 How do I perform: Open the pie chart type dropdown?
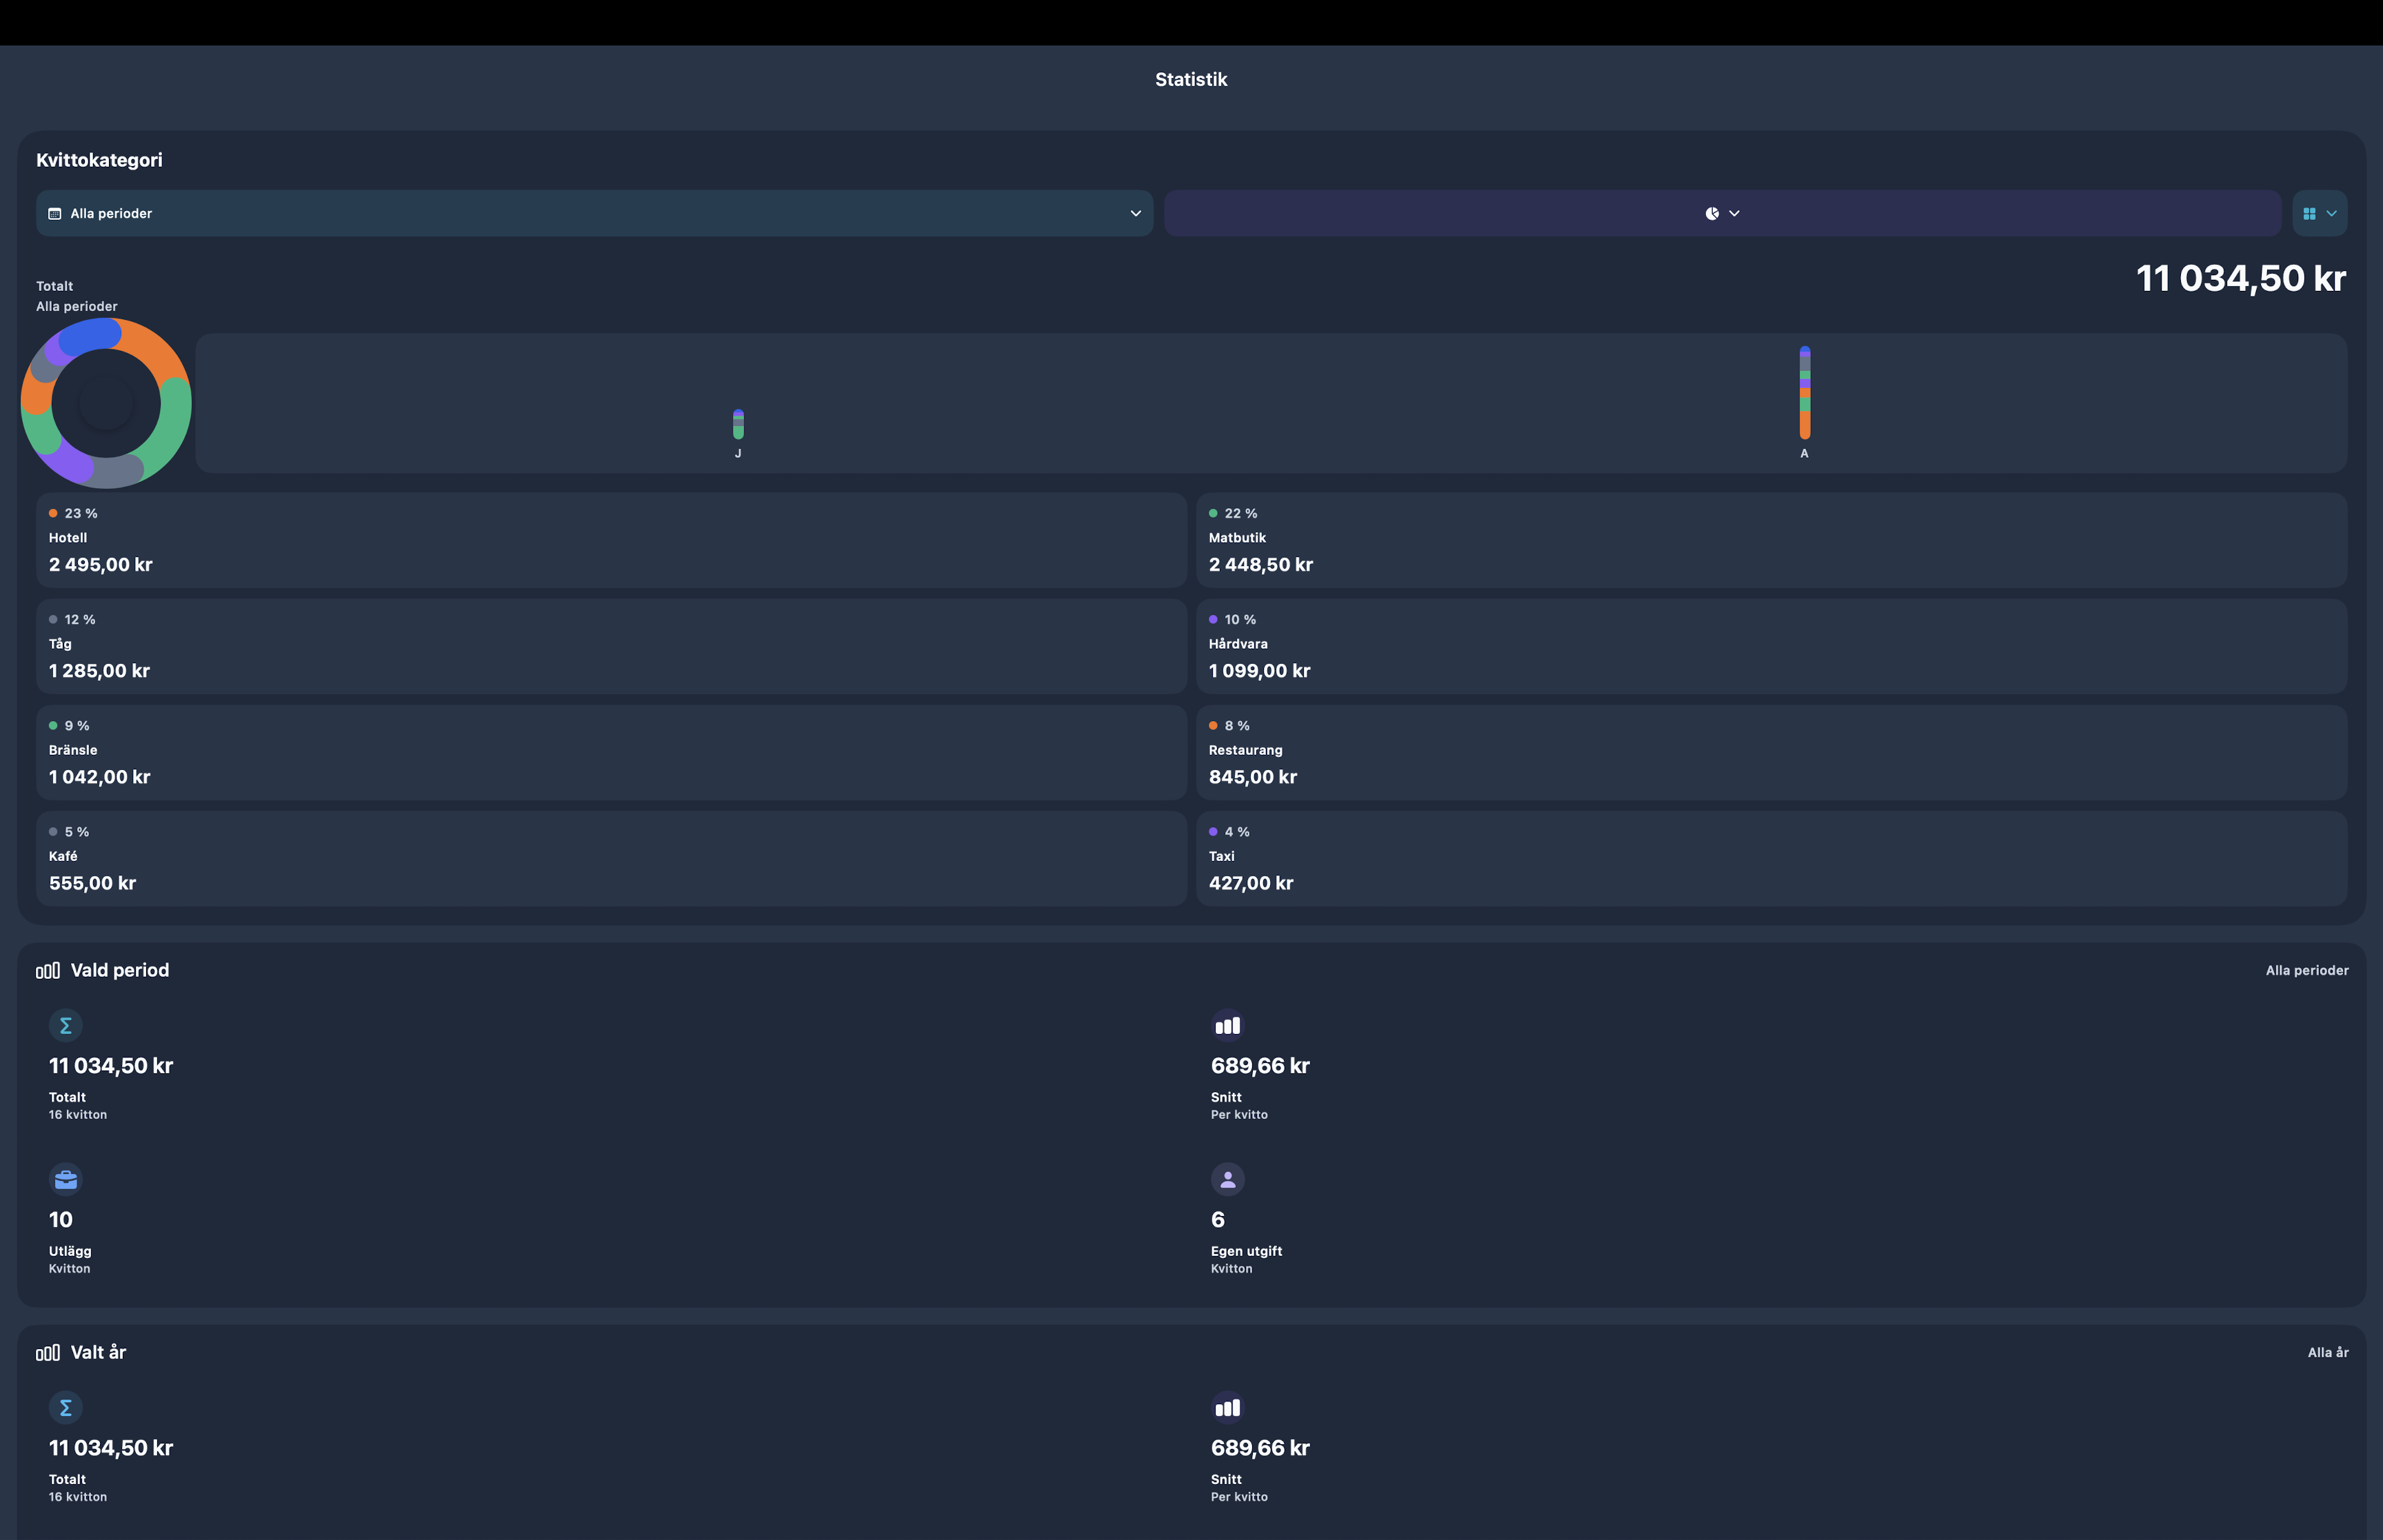pyautogui.click(x=1722, y=213)
